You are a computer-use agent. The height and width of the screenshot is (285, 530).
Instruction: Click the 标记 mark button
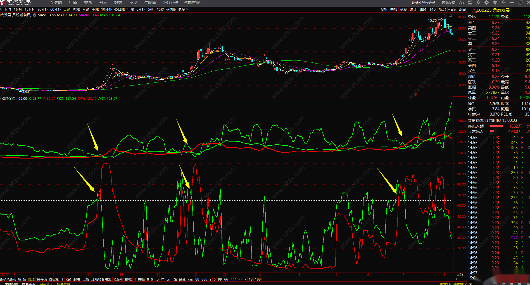coord(443,9)
